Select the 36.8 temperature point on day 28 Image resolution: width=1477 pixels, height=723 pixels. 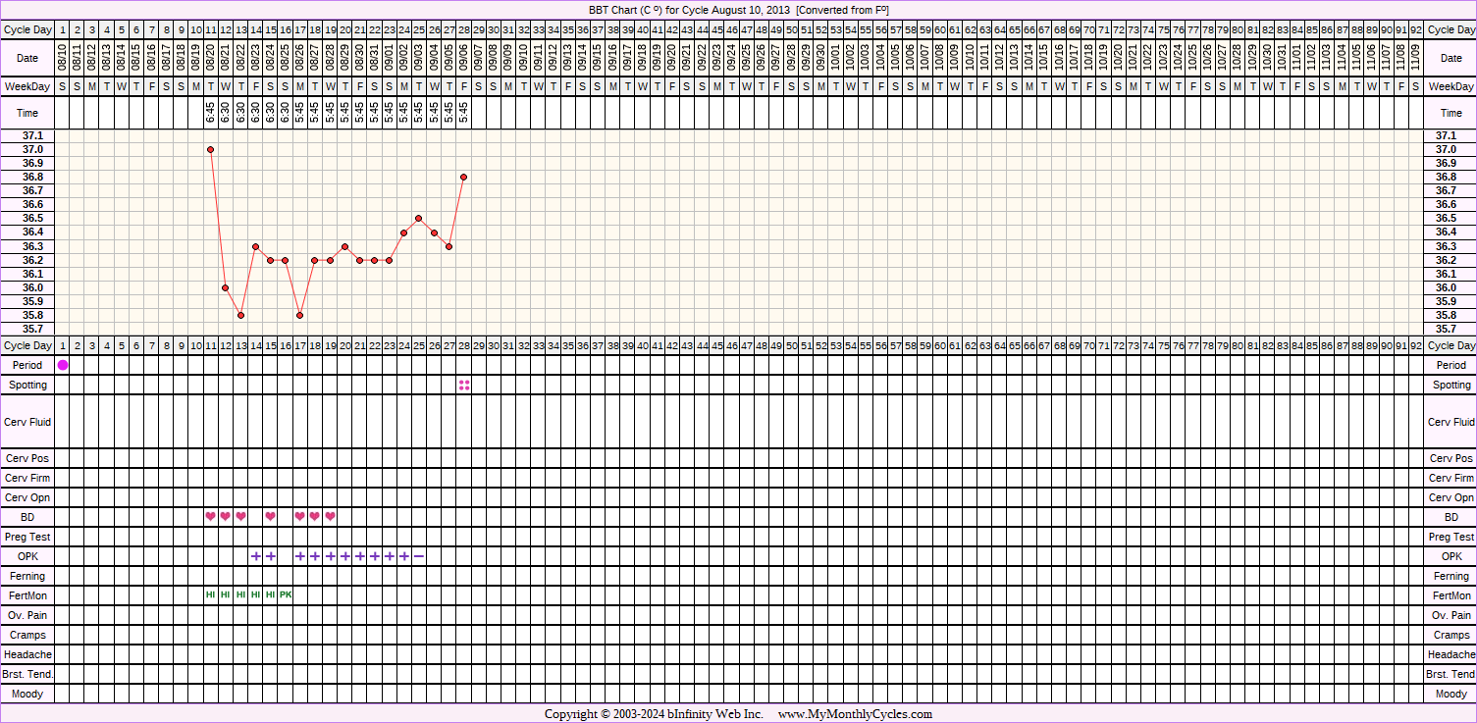point(463,177)
